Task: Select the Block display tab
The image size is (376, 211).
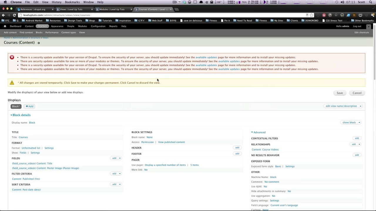Action: 16,106
